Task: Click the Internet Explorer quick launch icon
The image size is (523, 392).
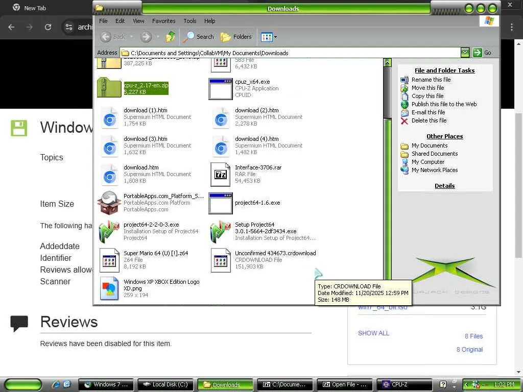Action: (x=55, y=384)
